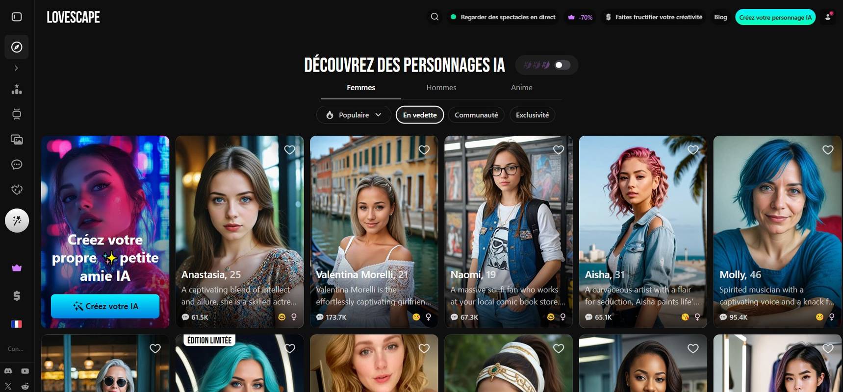Expand the sidebar chevron arrow
Image resolution: width=843 pixels, height=392 pixels.
pos(17,68)
